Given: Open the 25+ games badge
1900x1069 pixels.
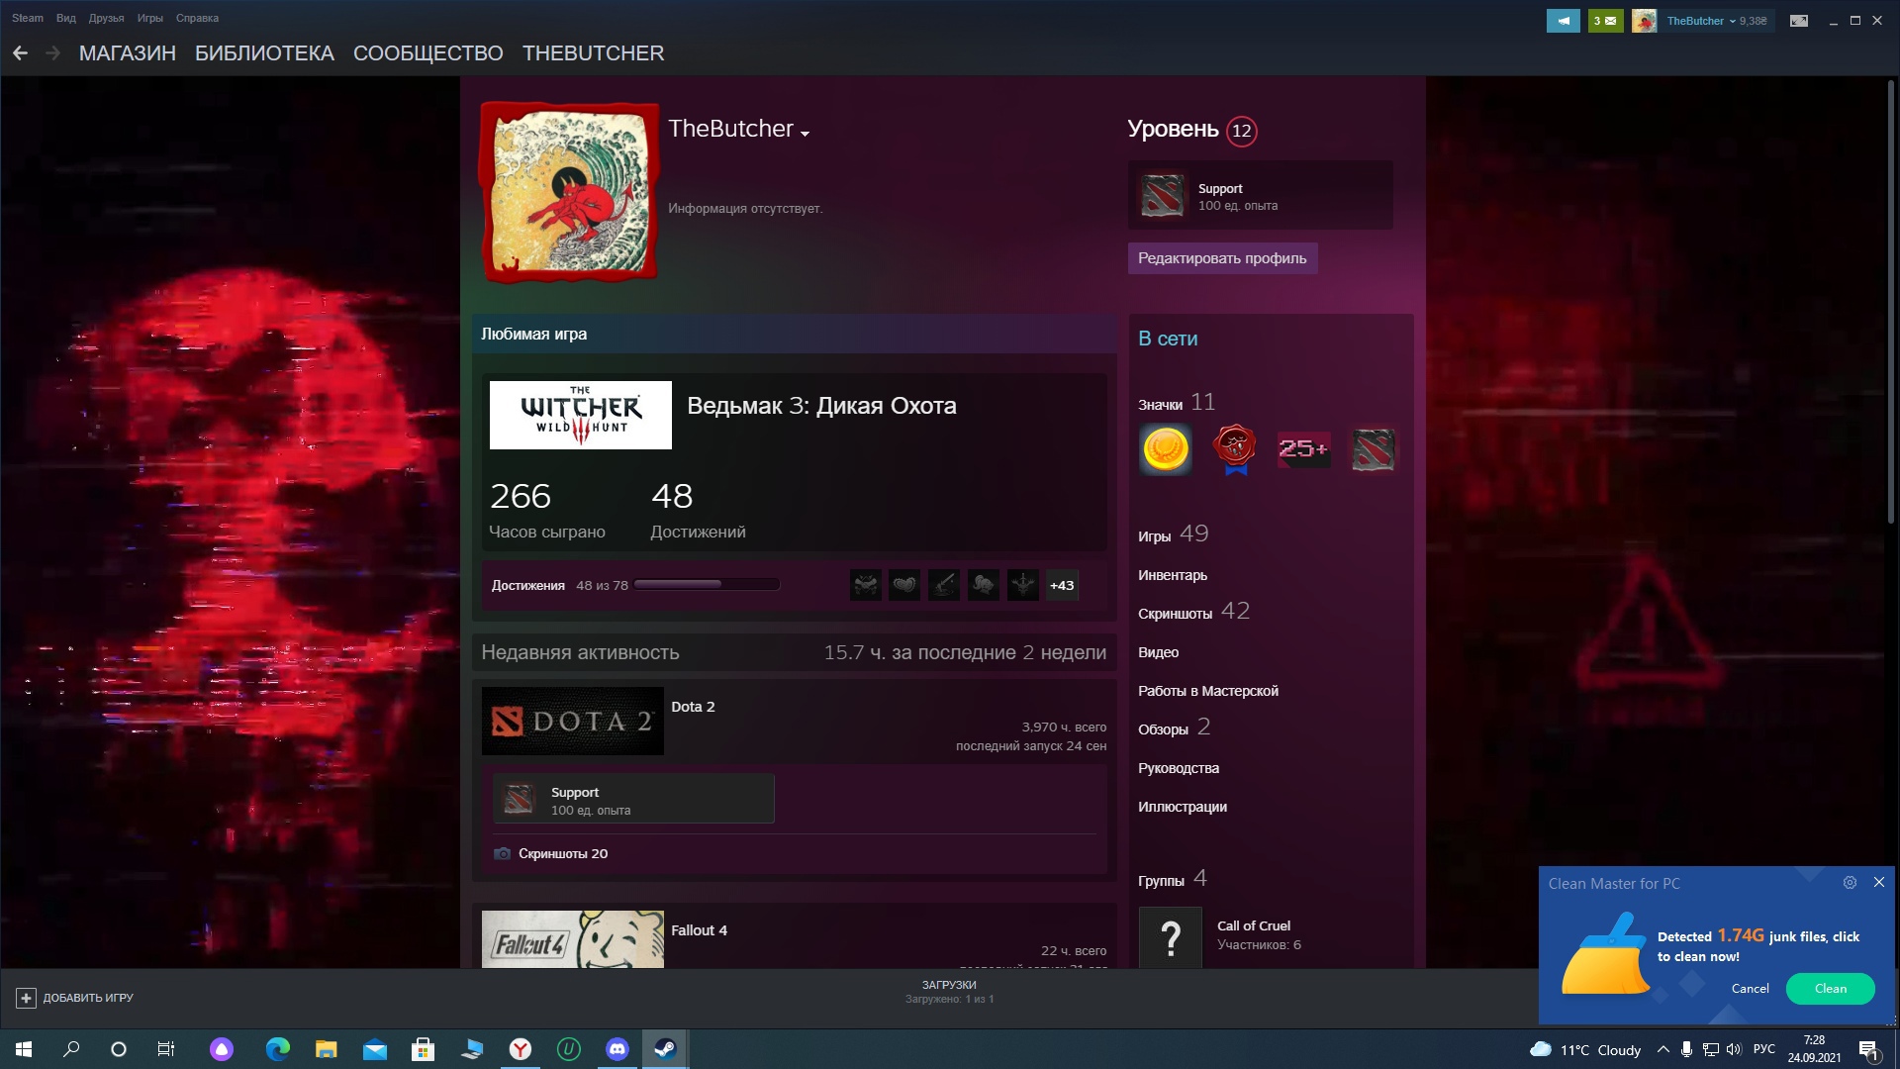Looking at the screenshot, I should pyautogui.click(x=1303, y=449).
